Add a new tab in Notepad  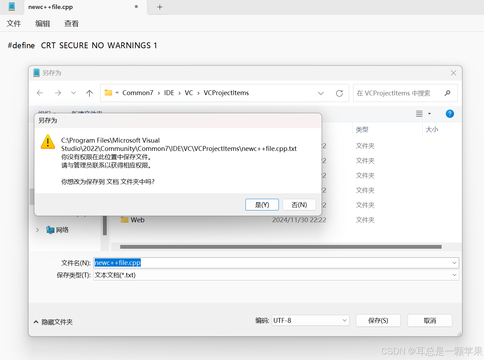(160, 7)
